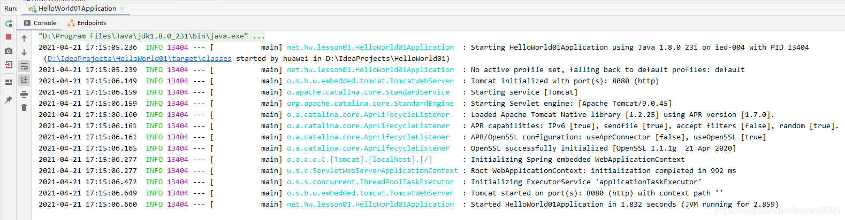
Task: Click the folded java.exe command line
Action: tap(151, 36)
